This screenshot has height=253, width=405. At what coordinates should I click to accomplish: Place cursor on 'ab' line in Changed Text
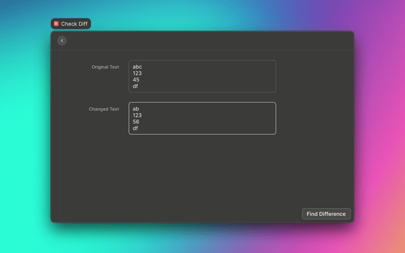tap(136, 109)
